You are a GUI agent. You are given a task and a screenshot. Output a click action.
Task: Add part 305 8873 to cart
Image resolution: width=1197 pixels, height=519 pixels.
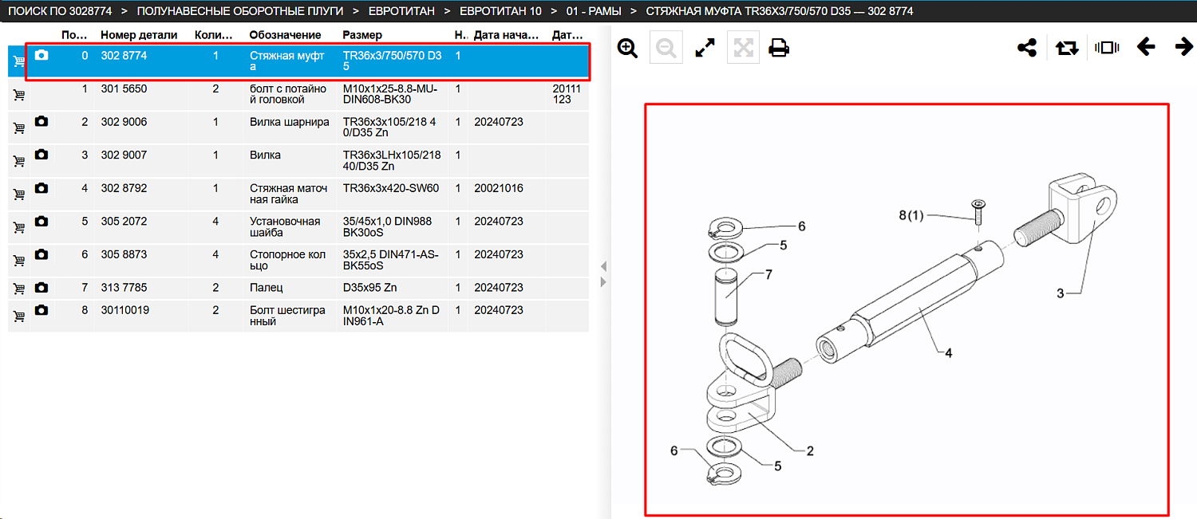19,261
